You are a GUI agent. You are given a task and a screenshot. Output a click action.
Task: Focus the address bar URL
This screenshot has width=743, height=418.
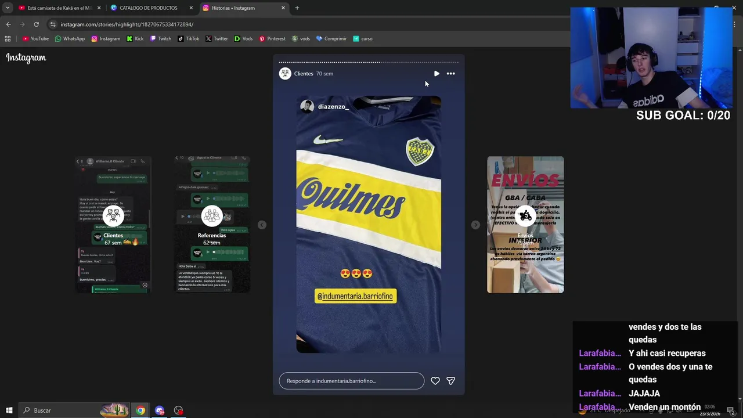coord(127,24)
